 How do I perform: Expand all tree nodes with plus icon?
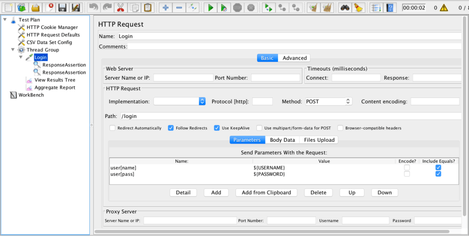tap(166, 7)
